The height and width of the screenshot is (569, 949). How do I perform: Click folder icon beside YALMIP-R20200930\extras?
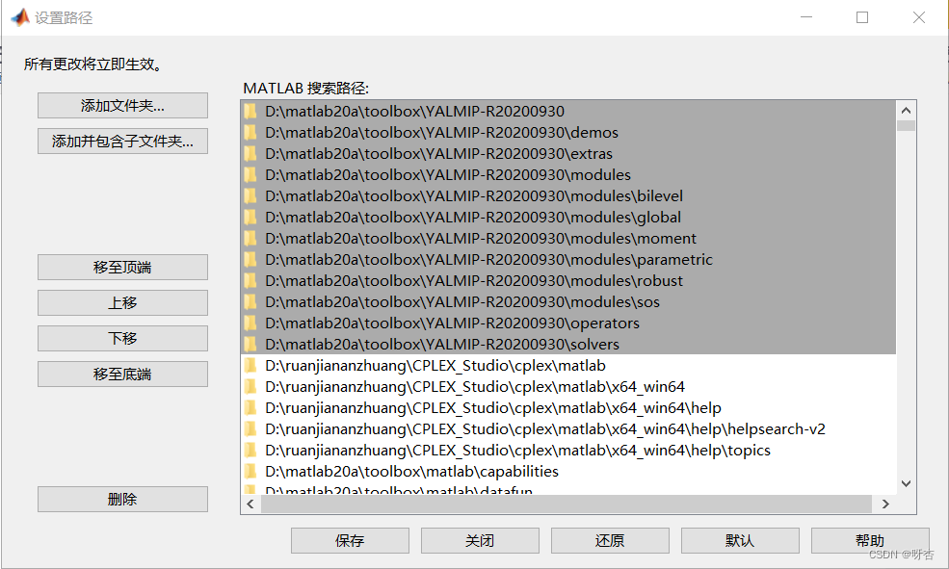click(250, 154)
